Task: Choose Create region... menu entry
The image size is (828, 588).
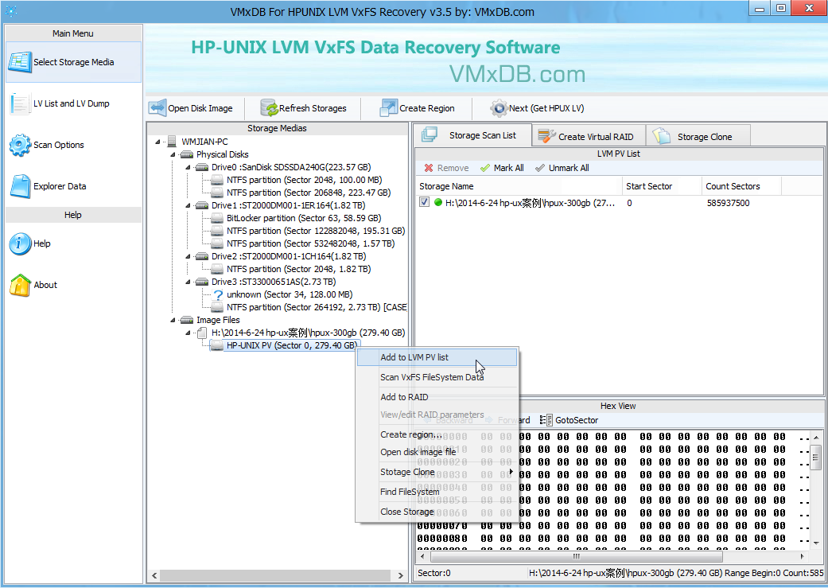Action: [x=437, y=434]
